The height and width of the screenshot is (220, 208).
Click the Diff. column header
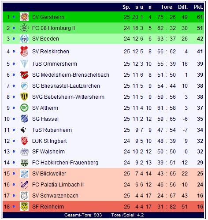[183, 7]
